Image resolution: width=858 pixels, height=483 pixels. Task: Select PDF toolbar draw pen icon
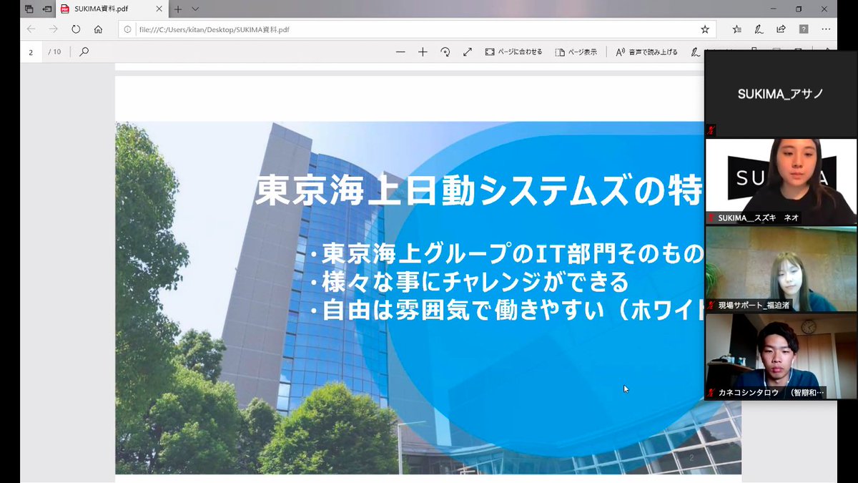[696, 52]
